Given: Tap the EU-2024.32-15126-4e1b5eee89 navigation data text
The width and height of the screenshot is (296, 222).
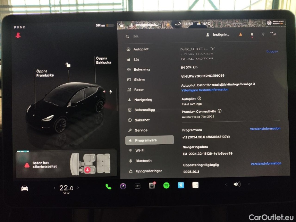Looking at the screenshot, I should pyautogui.click(x=208, y=153).
